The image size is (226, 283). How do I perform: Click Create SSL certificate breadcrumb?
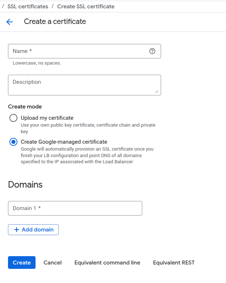tap(86, 7)
